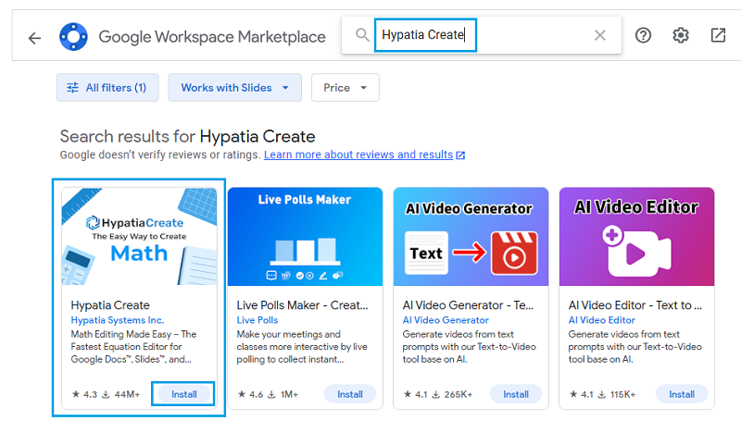Screen dimensions: 741x421
Task: Open the AI Video Generator developer link
Action: (446, 320)
